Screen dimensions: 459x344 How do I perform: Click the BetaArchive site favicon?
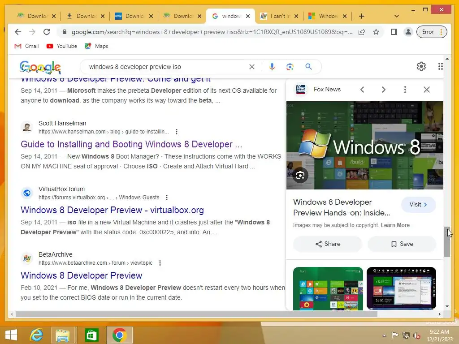pos(27,258)
